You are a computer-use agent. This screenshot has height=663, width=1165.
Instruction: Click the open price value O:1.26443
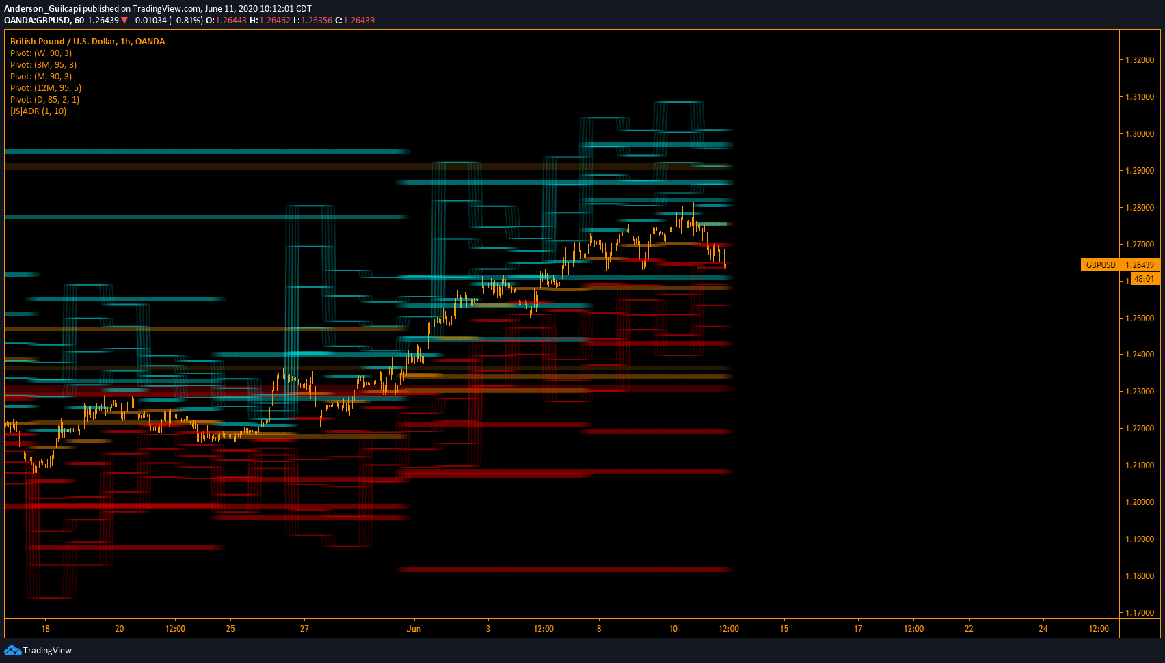(x=226, y=21)
